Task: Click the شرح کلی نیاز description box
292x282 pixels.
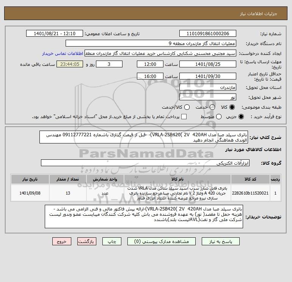Action: tap(144, 137)
